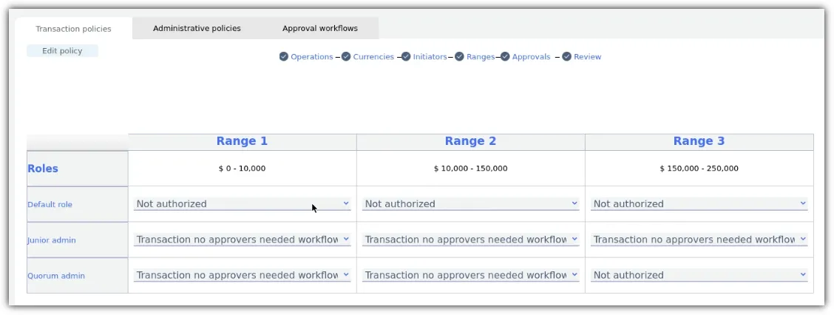This screenshot has width=834, height=315.
Task: Open Default role dropdown for Range 3
Action: click(699, 204)
